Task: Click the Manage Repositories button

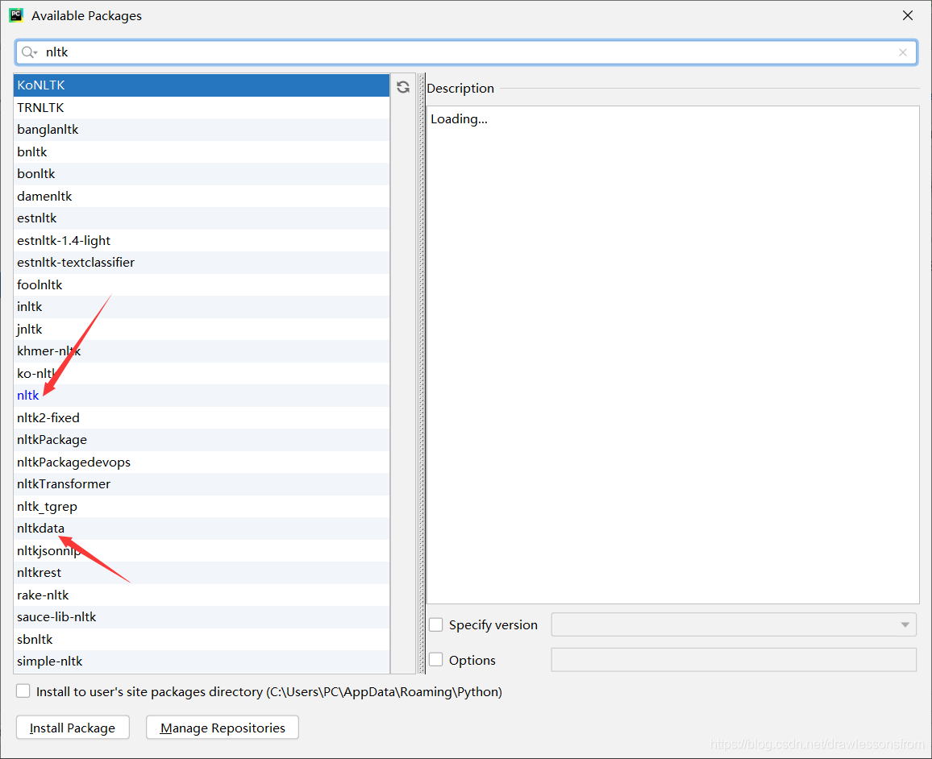Action: (223, 728)
